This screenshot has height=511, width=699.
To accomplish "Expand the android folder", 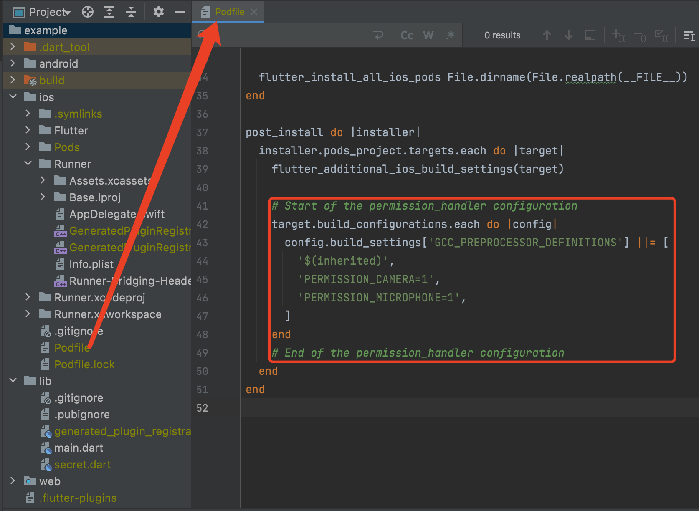I will point(13,63).
